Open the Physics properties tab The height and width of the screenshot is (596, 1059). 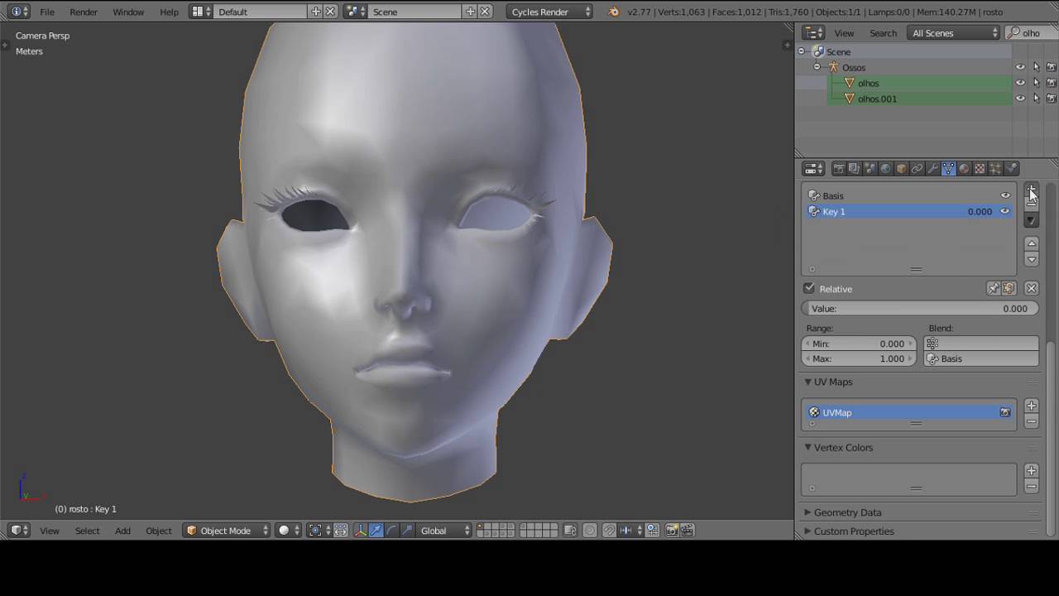point(1011,169)
